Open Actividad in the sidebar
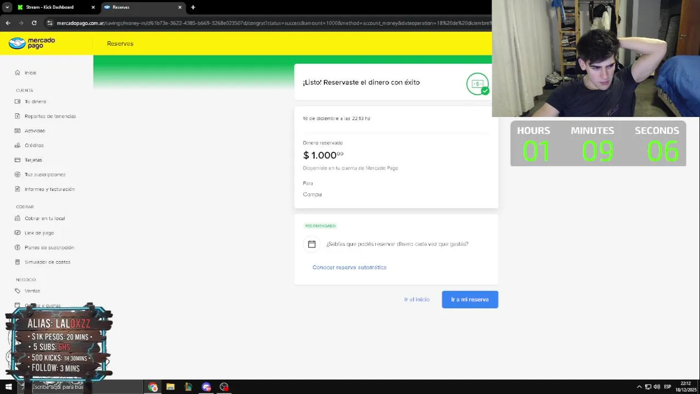The width and height of the screenshot is (700, 394). click(35, 131)
